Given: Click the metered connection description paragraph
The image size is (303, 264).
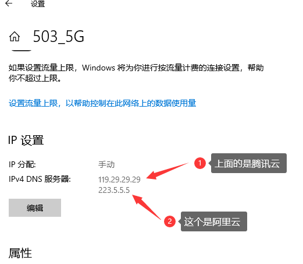Looking at the screenshot, I should (x=136, y=73).
